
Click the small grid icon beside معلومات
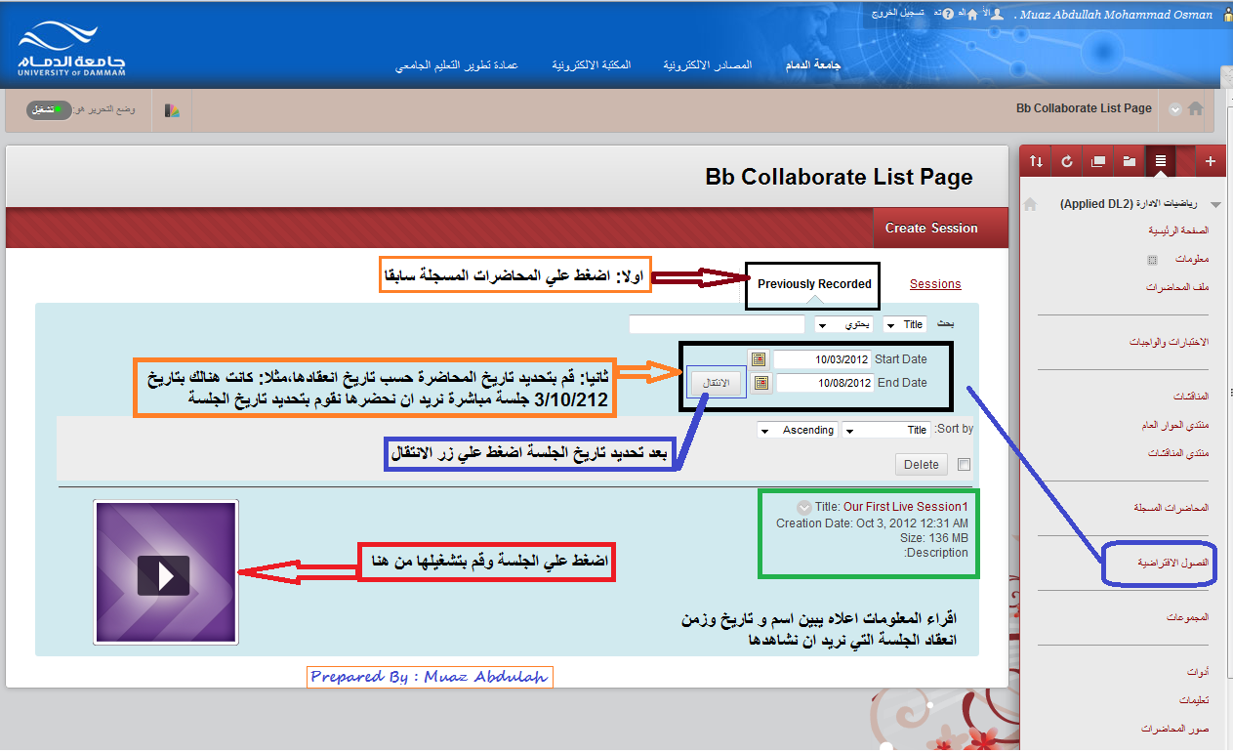[x=1152, y=260]
